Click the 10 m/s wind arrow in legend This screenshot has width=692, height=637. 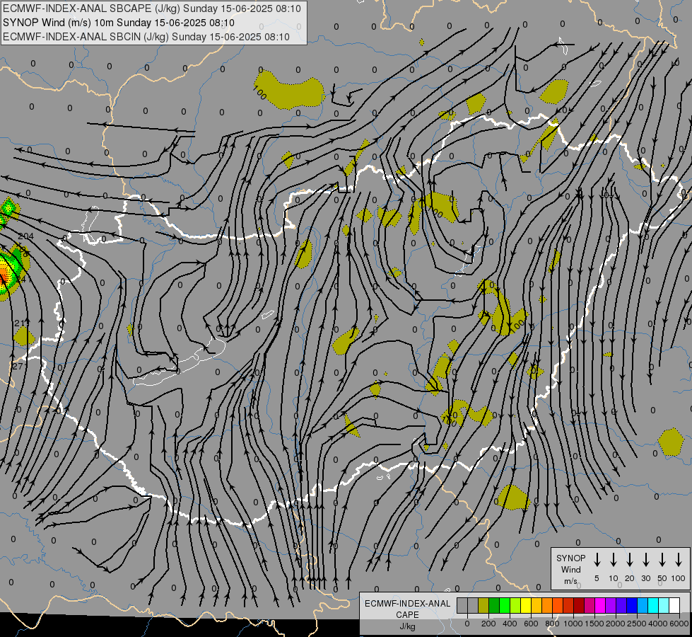click(614, 560)
